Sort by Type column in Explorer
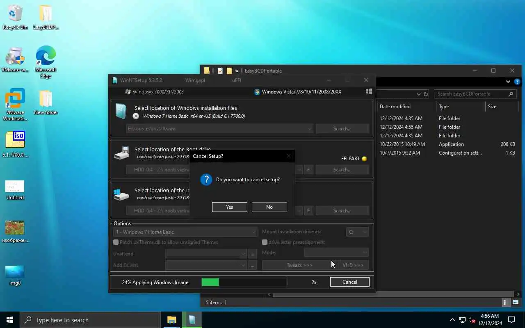 pos(444,107)
